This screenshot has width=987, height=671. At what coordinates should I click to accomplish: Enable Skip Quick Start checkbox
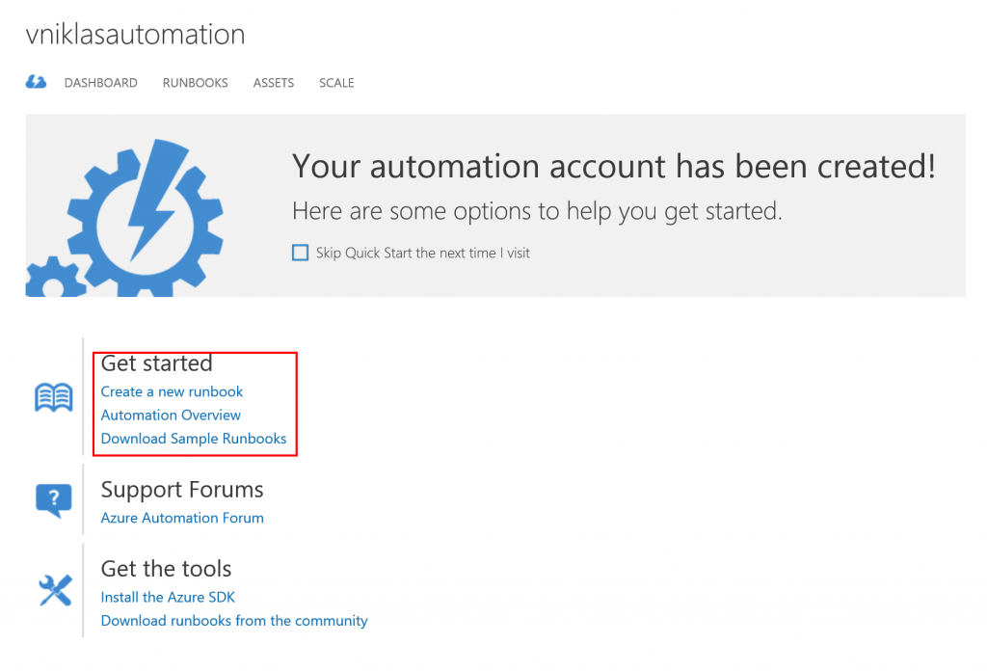pos(301,253)
